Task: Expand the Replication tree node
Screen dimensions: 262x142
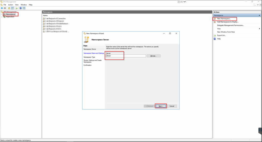Action: click(2, 17)
